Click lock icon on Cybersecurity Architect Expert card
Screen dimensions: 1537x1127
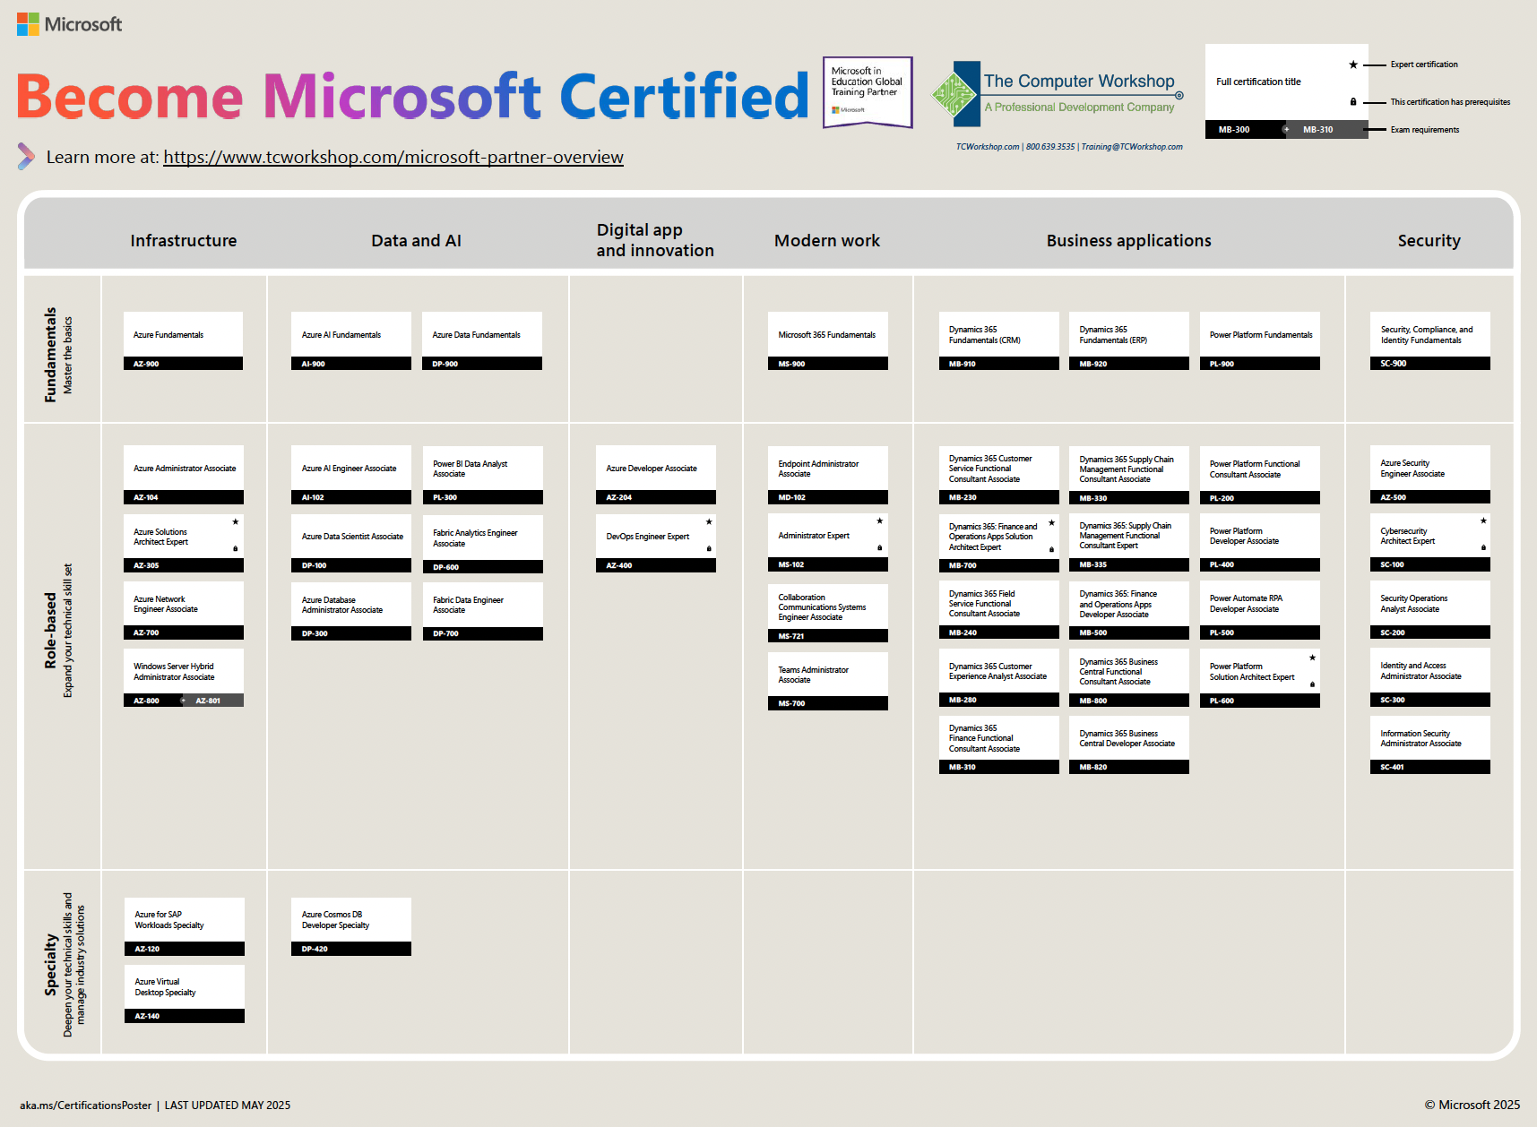(1483, 547)
